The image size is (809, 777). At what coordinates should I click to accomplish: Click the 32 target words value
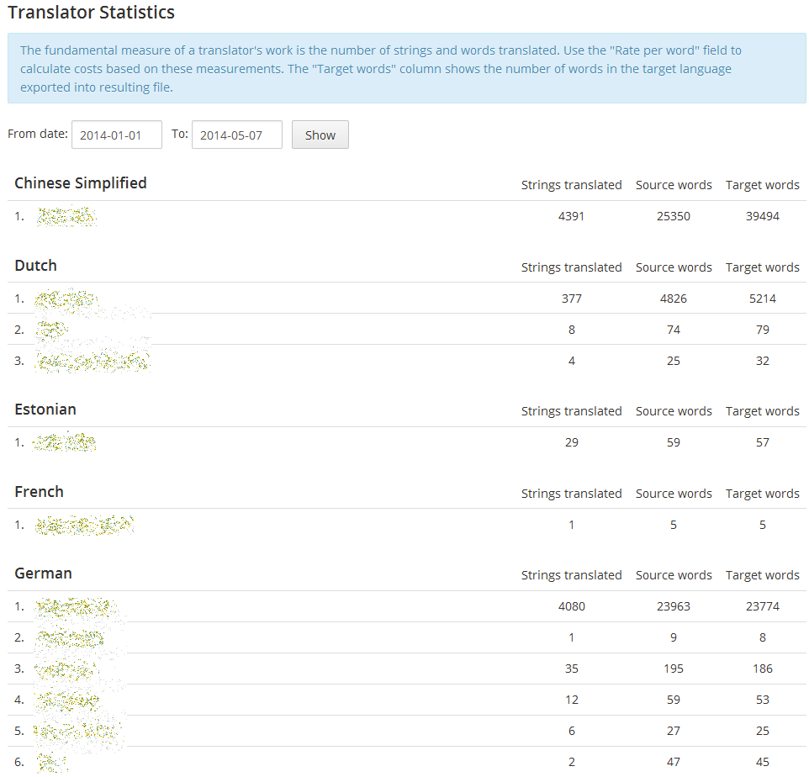pos(763,361)
